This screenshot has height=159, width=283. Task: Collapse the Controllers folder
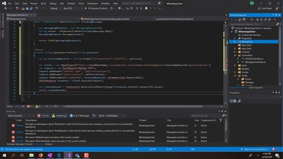235,55
